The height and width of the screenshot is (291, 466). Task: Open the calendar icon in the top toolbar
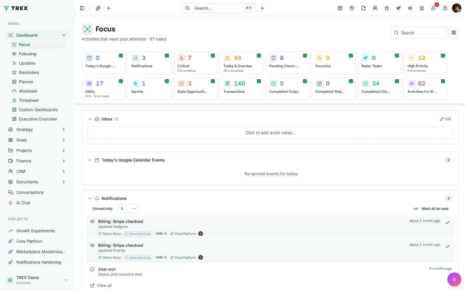(x=340, y=8)
